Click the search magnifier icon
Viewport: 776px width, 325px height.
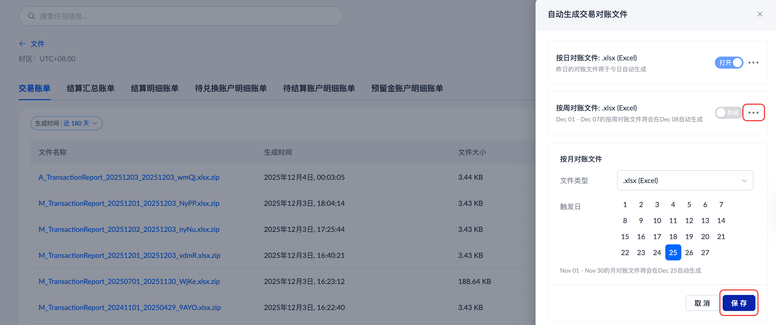31,16
